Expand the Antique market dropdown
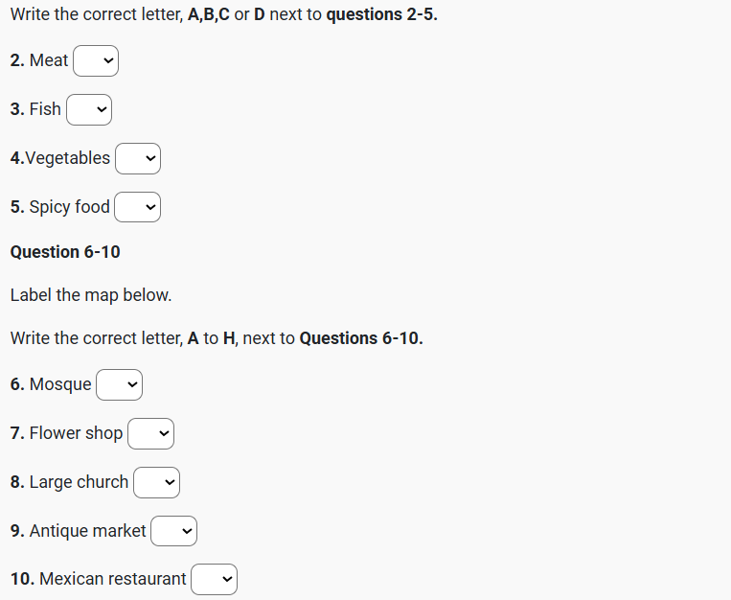Image resolution: width=731 pixels, height=600 pixels. click(173, 531)
